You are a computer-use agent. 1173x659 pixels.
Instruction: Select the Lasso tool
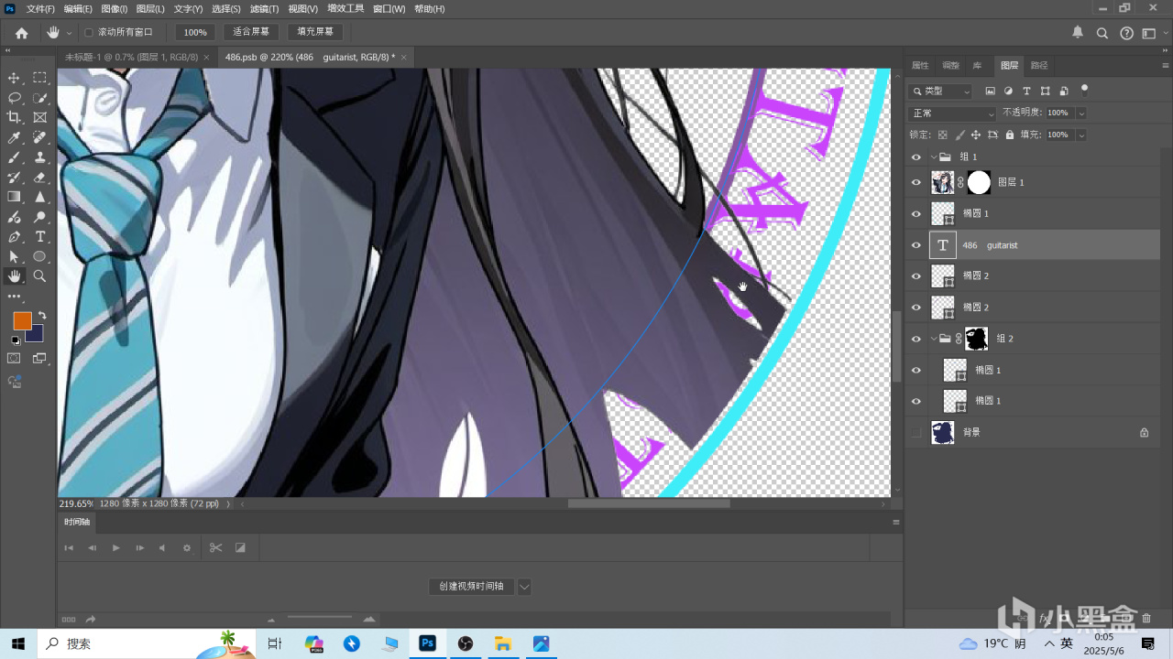coord(14,98)
